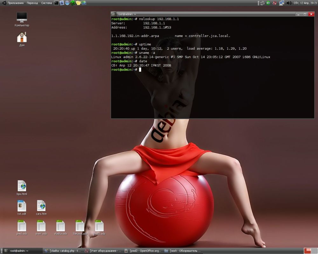Open the Переход menu
The height and width of the screenshot is (254, 318).
tap(32, 3)
